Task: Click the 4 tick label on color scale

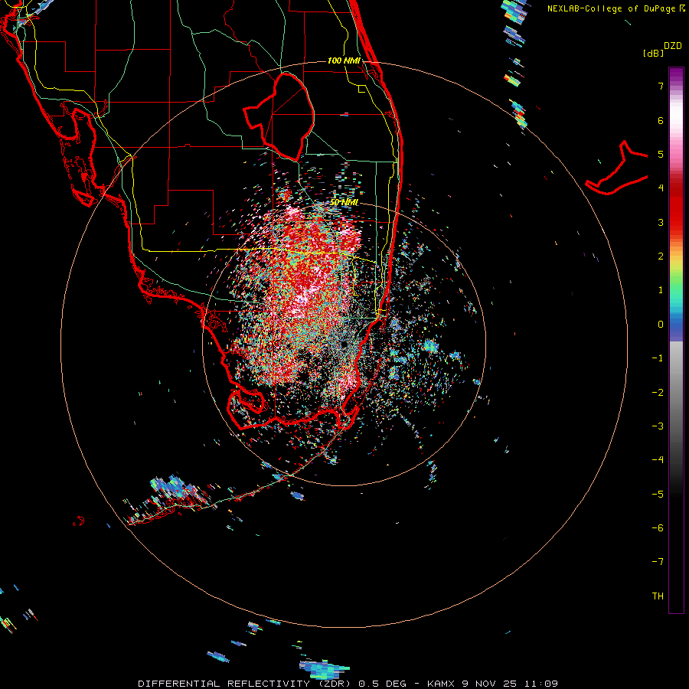Action: pyautogui.click(x=661, y=188)
